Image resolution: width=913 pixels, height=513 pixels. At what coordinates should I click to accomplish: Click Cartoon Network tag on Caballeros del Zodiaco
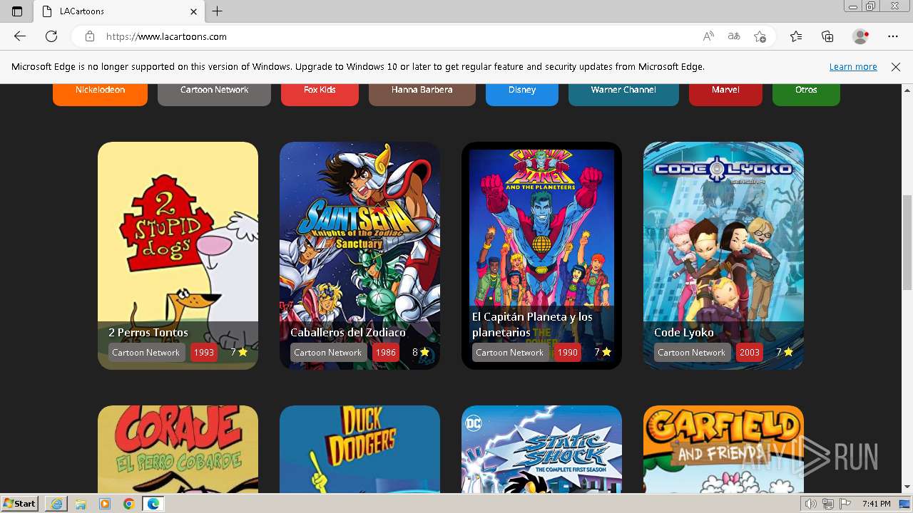(328, 352)
